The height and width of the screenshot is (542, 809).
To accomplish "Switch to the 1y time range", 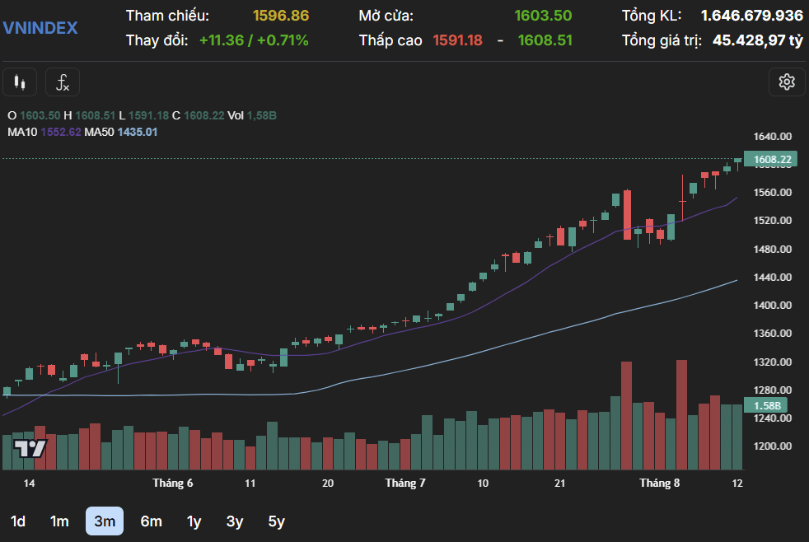I will coord(194,521).
